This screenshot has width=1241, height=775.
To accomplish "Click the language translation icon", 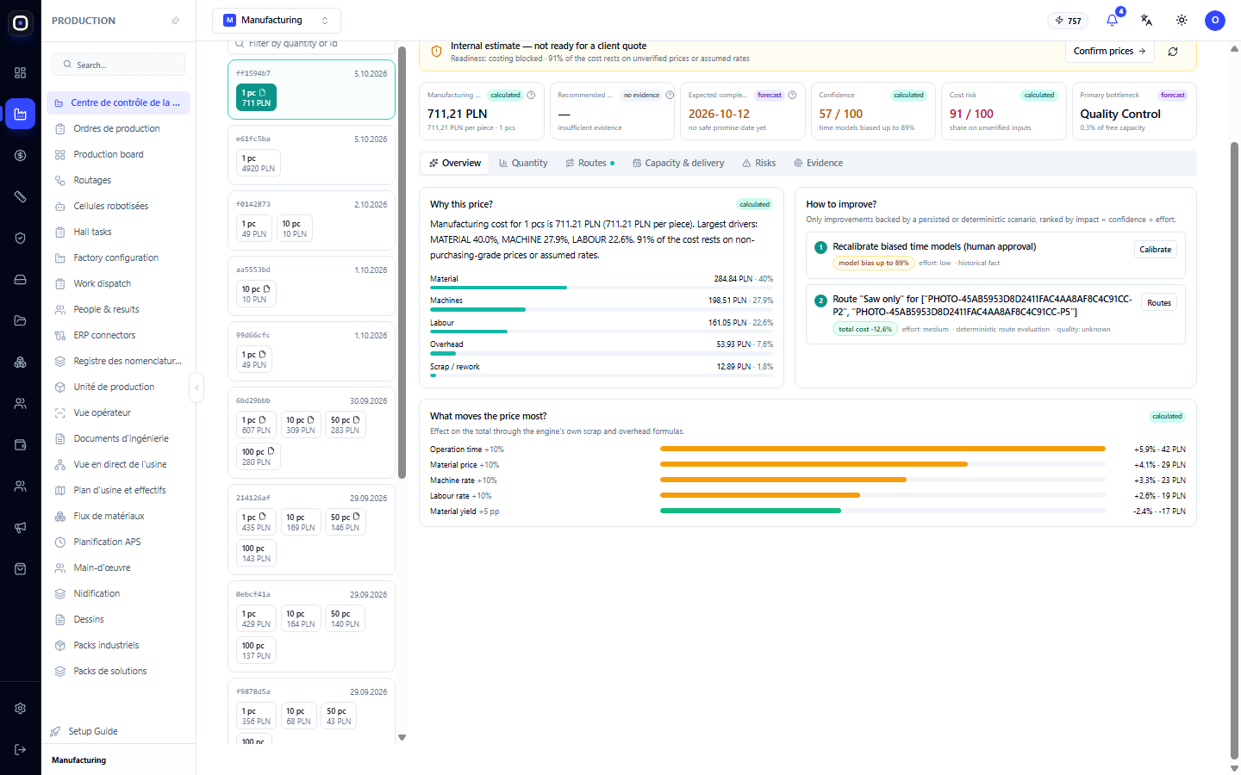I will (1146, 20).
